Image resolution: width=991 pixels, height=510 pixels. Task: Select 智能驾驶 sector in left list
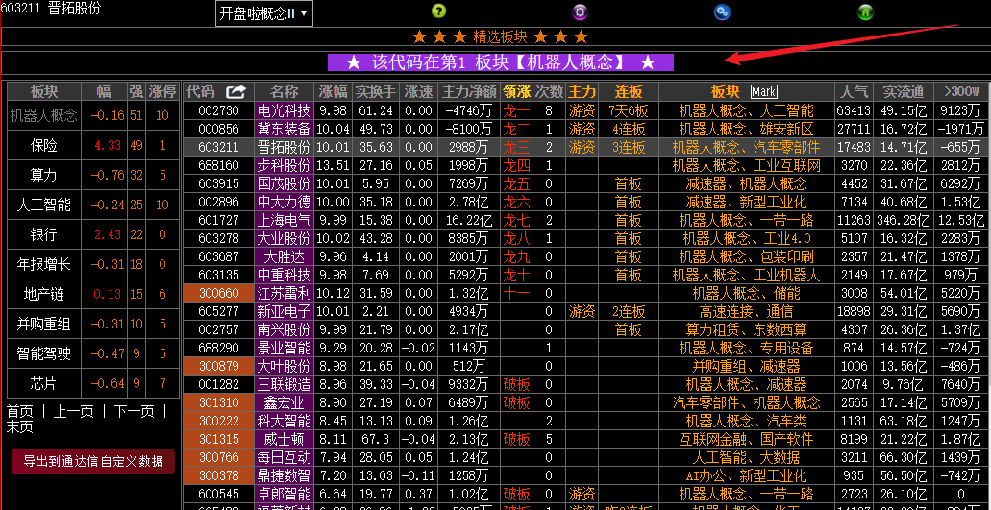tap(43, 353)
